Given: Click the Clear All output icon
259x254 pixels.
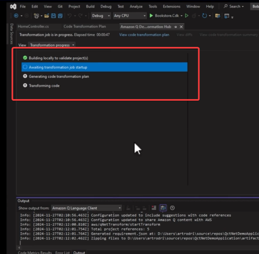Looking at the screenshot, I should 154,208.
